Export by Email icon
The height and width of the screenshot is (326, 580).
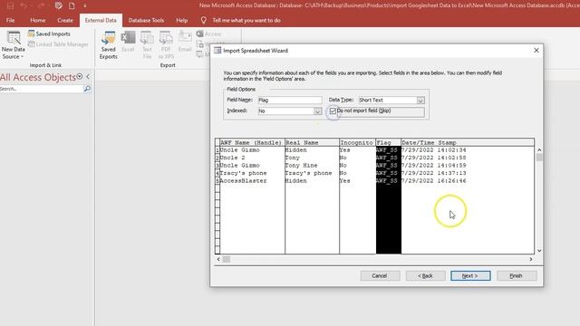[x=185, y=42]
